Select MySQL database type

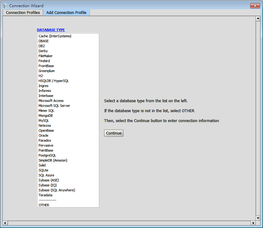tap(68, 121)
